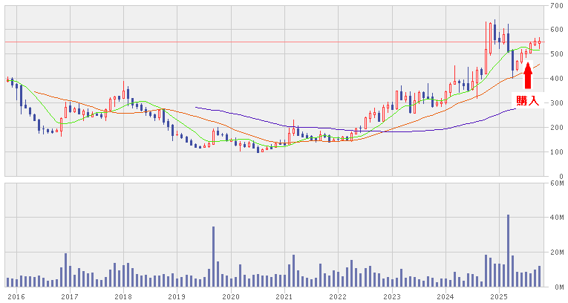Select the 2024 year label
Image resolution: width=568 pixels, height=303 pixels.
(445, 296)
